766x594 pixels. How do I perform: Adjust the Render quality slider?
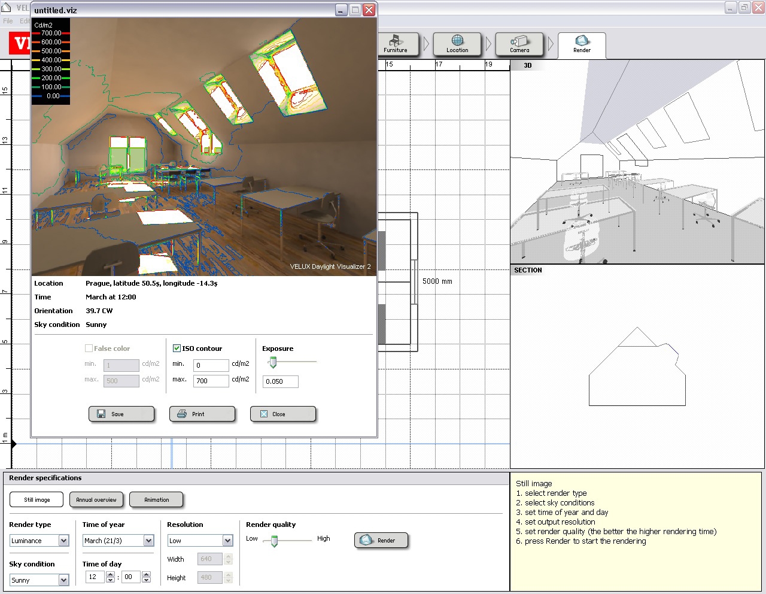coord(275,541)
